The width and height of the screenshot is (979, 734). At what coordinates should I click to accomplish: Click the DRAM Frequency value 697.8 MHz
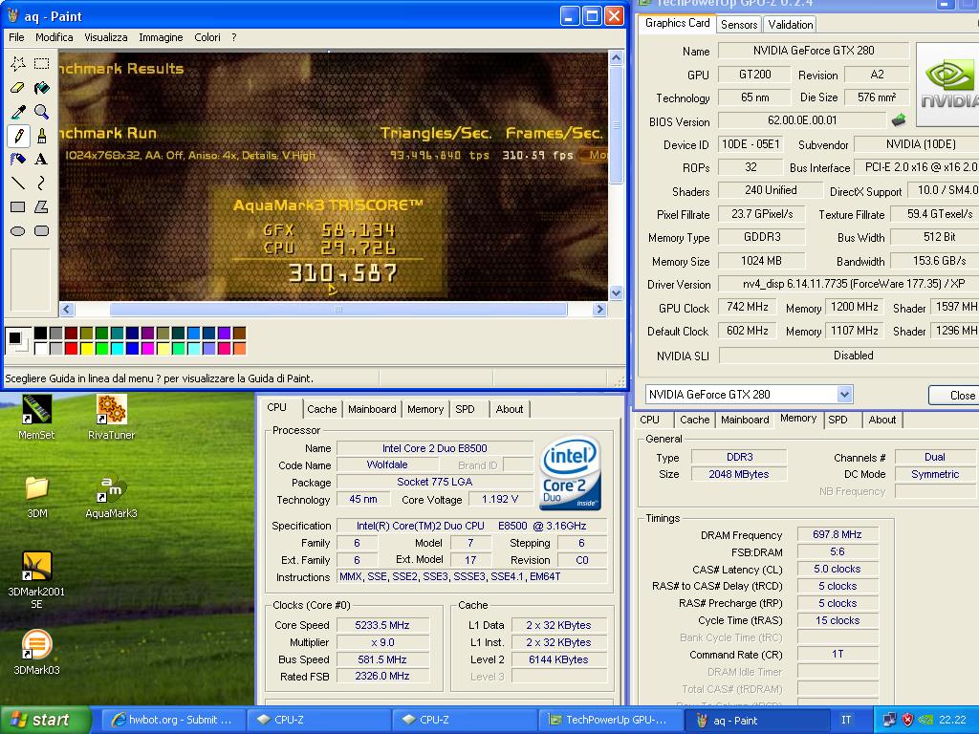click(837, 535)
